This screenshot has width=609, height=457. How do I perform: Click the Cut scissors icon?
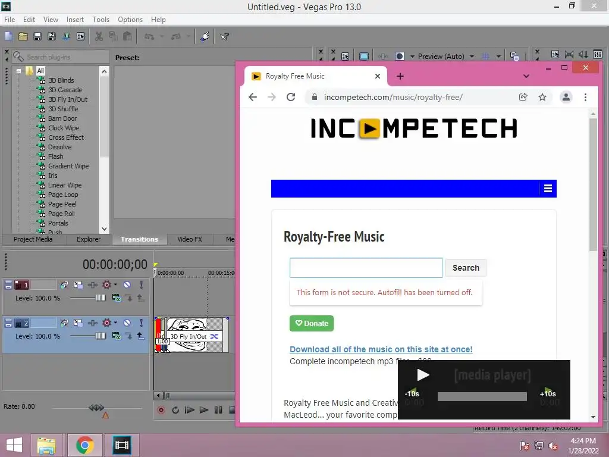tap(99, 36)
